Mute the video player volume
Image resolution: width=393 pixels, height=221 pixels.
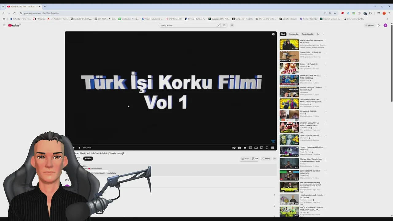[79, 148]
